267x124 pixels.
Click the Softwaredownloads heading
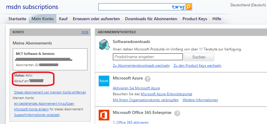point(132,42)
